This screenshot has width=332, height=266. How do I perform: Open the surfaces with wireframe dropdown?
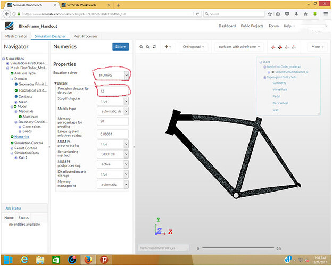[x=239, y=47]
